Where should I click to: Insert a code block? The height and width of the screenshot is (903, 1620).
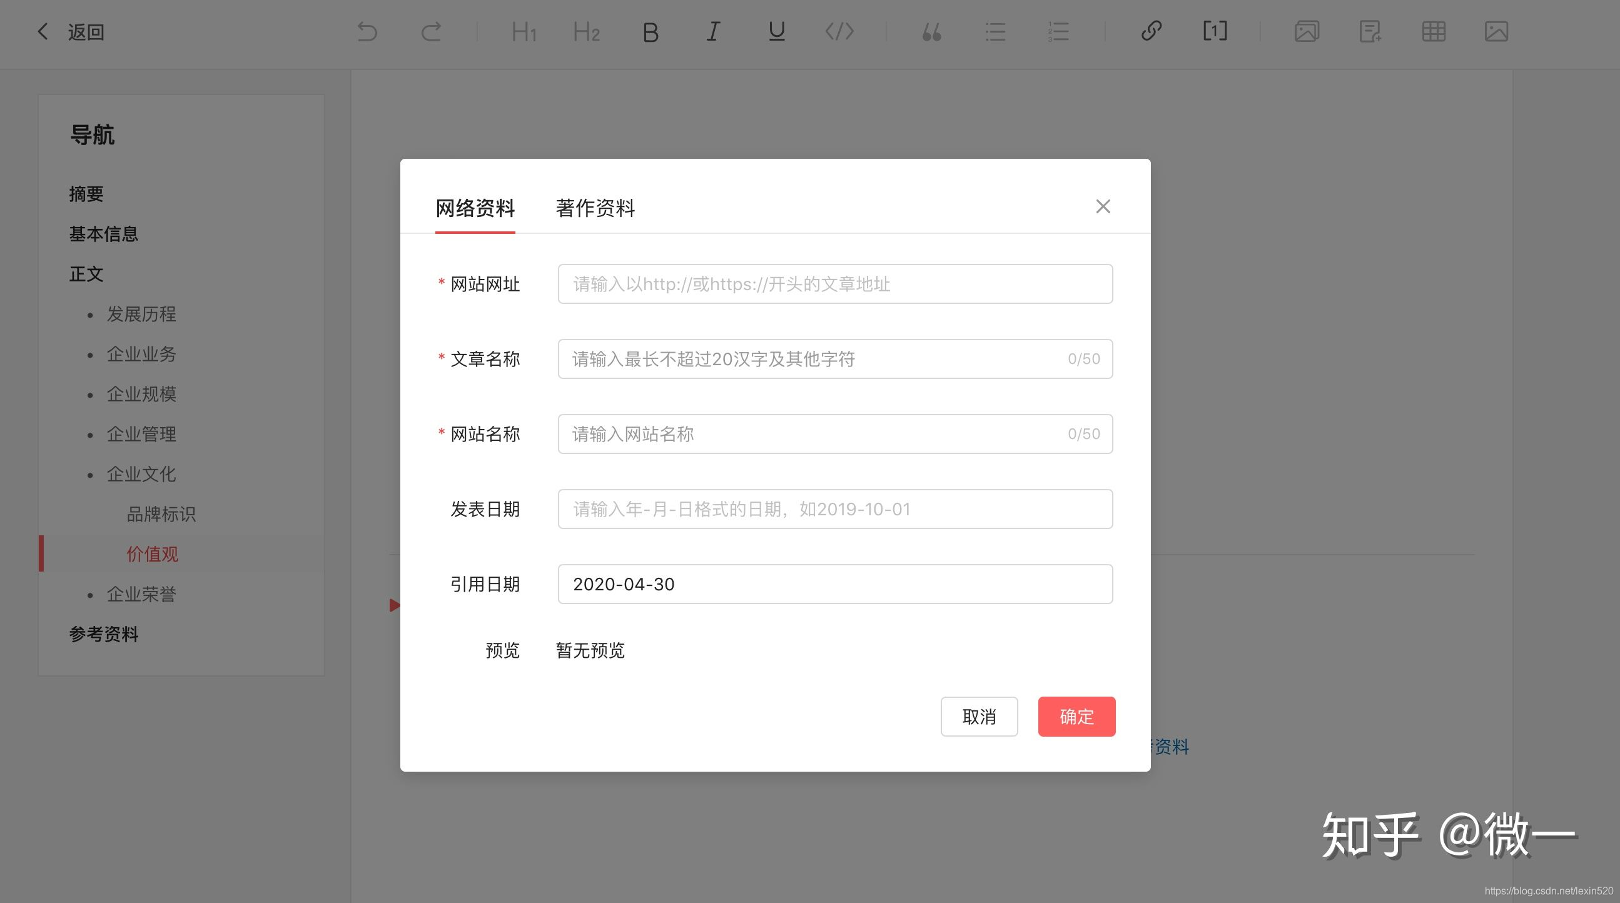pos(839,31)
